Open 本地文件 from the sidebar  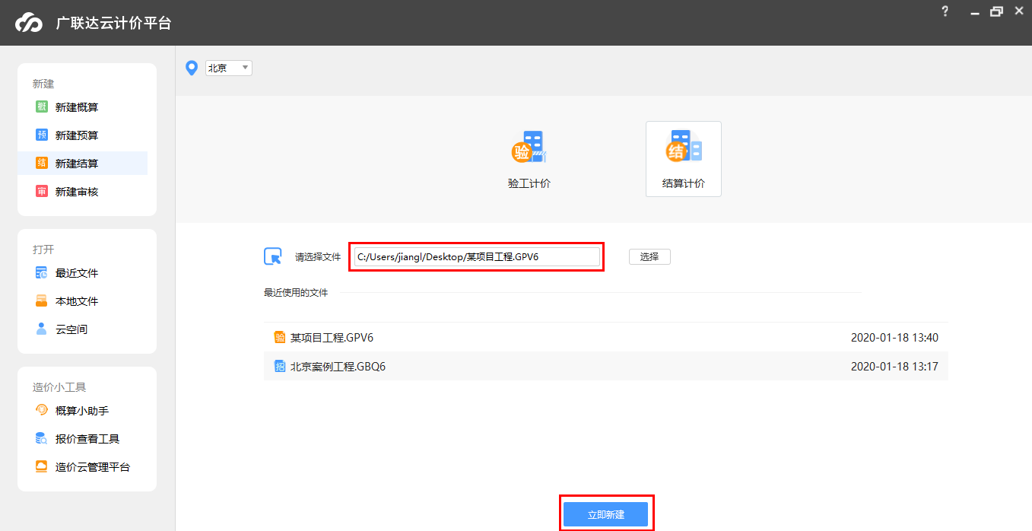pyautogui.click(x=77, y=301)
